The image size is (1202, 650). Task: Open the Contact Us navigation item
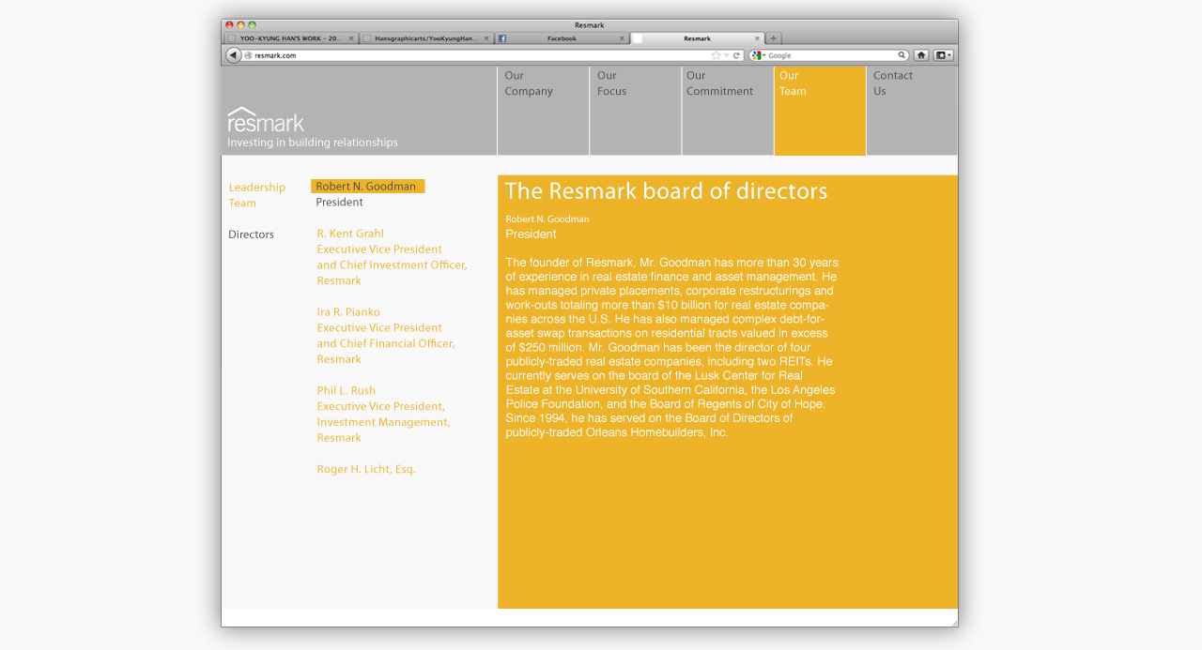coord(892,83)
